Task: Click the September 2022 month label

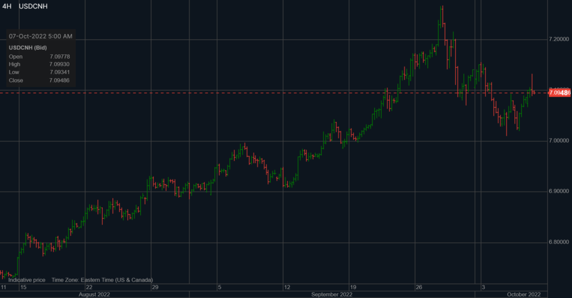Action: coord(331,294)
